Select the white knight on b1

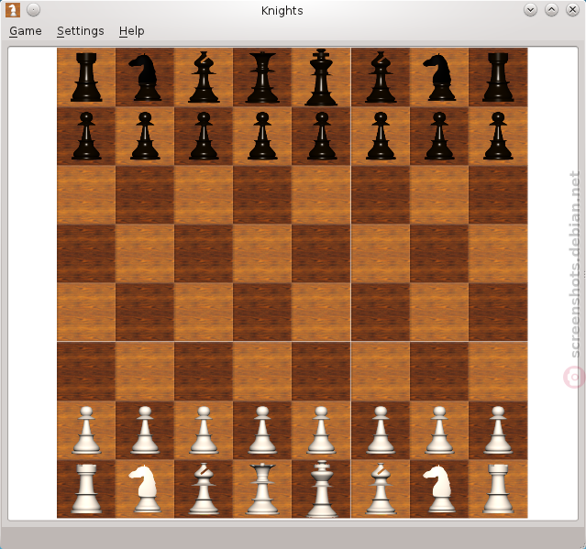tap(145, 489)
